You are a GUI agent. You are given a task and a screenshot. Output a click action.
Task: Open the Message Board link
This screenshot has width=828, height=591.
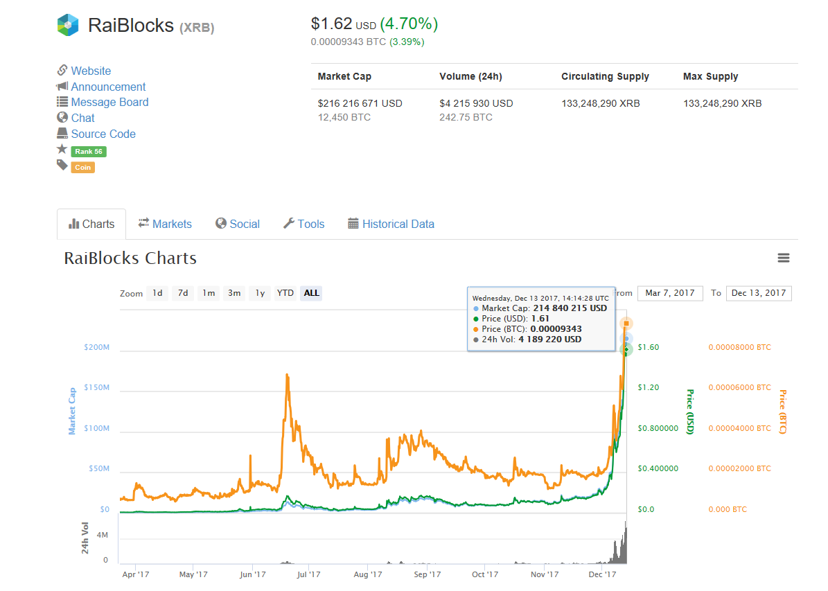tap(110, 102)
